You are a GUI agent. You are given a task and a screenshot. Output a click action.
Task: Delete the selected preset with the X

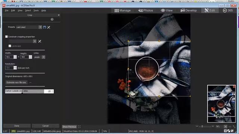49,27
